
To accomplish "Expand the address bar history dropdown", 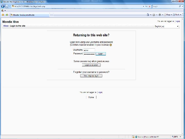I will [143, 6].
